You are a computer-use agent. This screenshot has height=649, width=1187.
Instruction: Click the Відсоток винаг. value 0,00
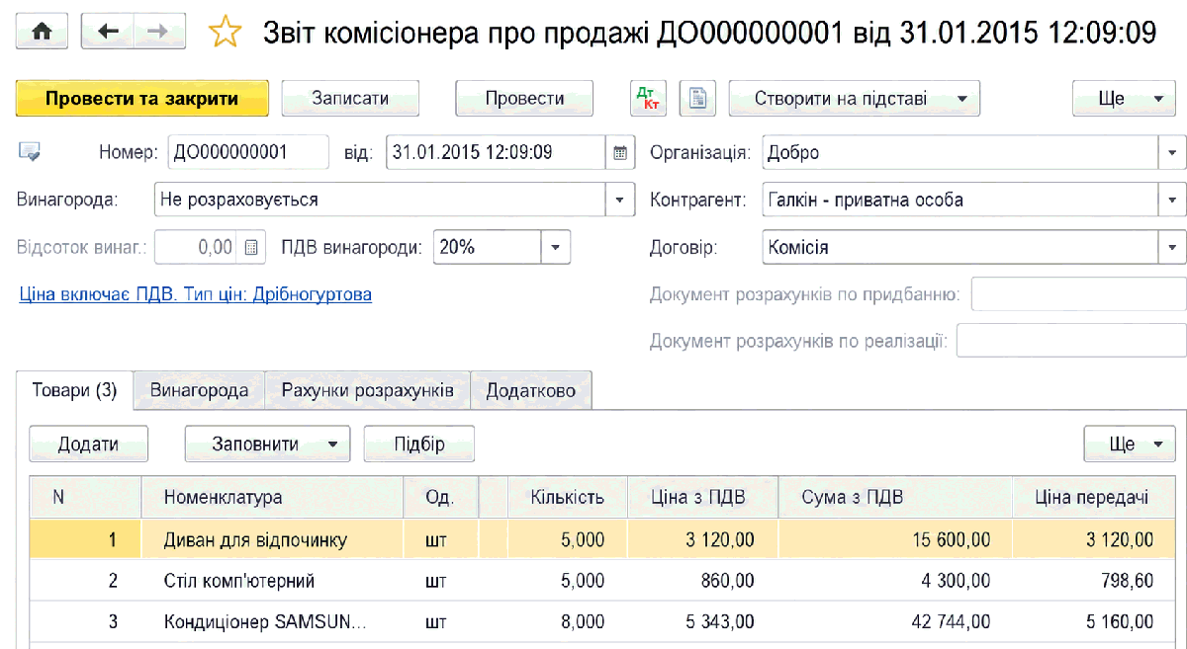[197, 247]
